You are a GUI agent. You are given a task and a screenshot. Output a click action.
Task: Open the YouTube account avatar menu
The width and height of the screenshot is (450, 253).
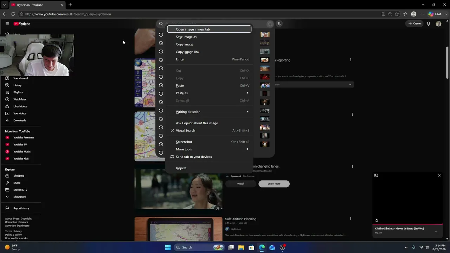[x=438, y=24]
